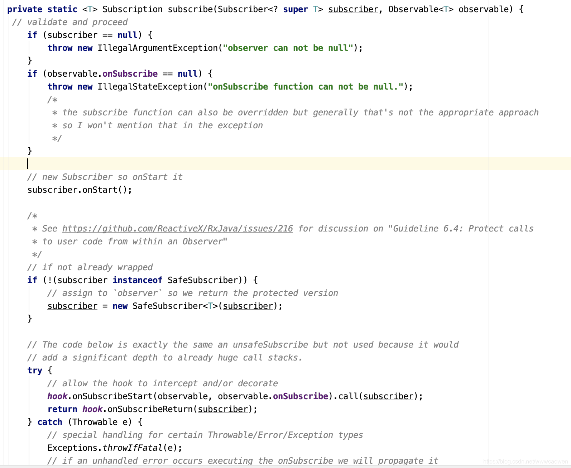The height and width of the screenshot is (468, 571).
Task: Click the string "onSubscribe function can not be null."
Action: point(306,87)
